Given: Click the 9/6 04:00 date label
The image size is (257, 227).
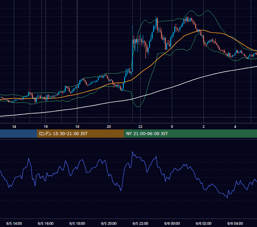Looking at the screenshot, I should pyautogui.click(x=235, y=223).
